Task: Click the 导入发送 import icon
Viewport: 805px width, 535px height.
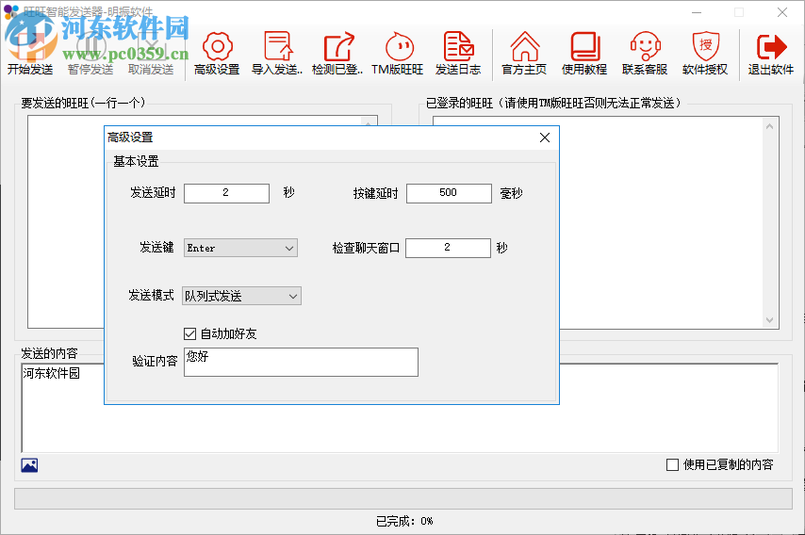Action: coord(278,46)
